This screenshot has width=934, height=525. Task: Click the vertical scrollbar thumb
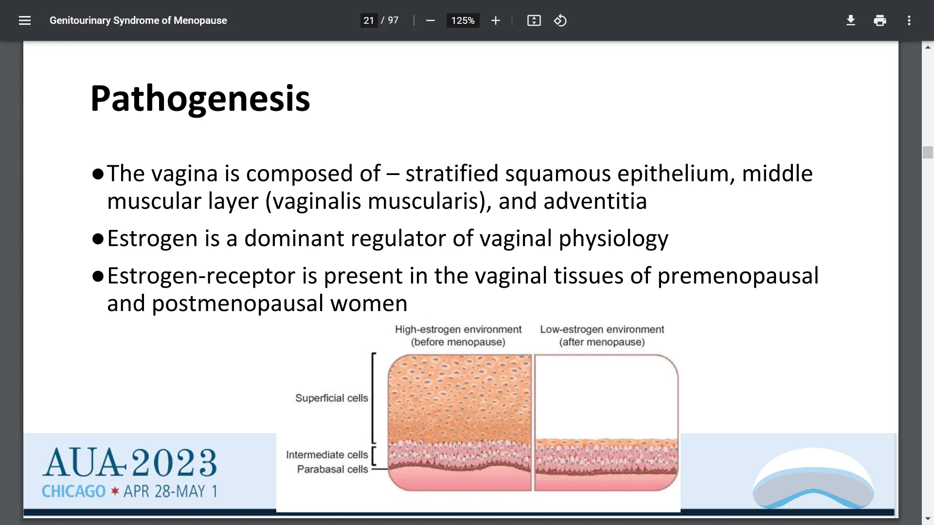pyautogui.click(x=928, y=152)
